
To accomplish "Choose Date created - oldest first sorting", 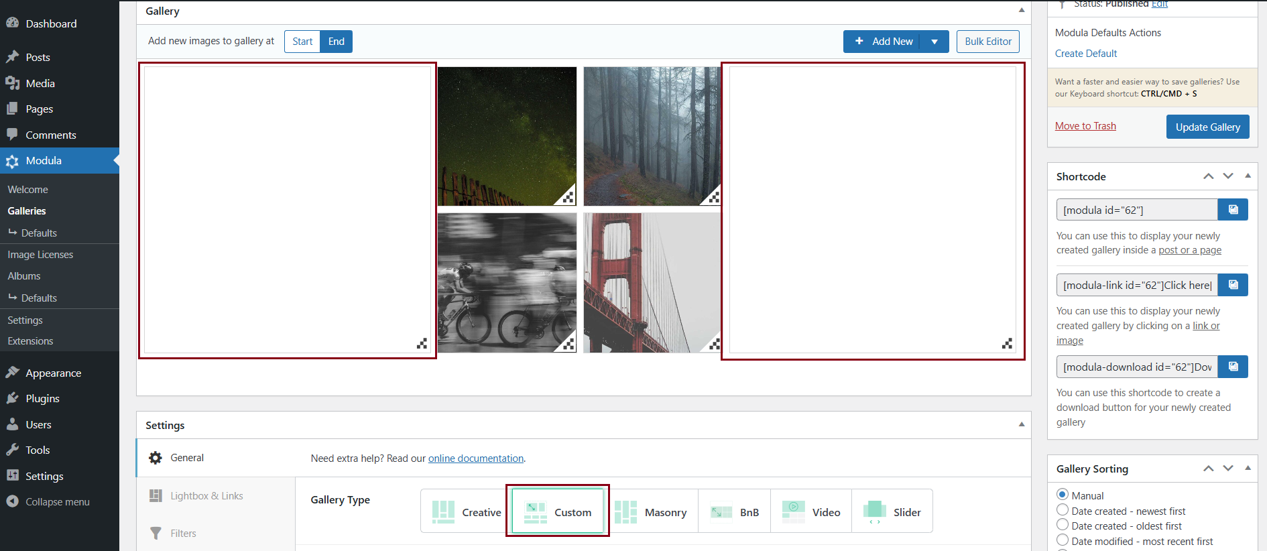I will tap(1063, 525).
